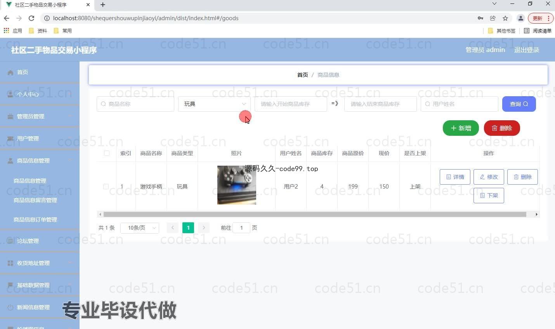This screenshot has height=329, width=555.
Task: Focus the 请输入开始商品库存 field
Action: (x=291, y=104)
